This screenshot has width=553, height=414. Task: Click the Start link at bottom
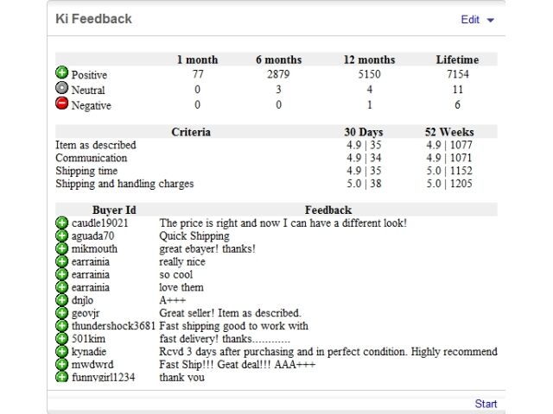coord(486,404)
